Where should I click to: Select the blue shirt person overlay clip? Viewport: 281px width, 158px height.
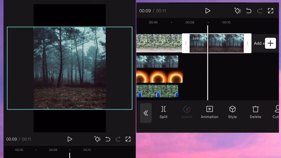[157, 91]
